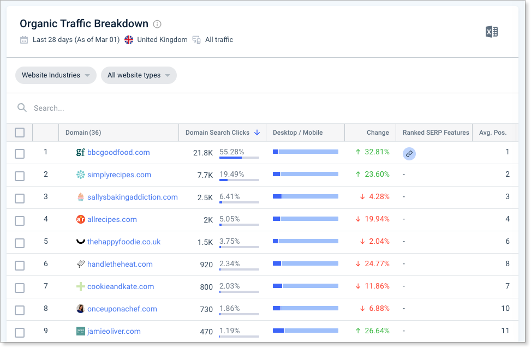Image resolution: width=531 pixels, height=348 pixels.
Task: Select the onceuponachef.com row checkbox
Action: click(x=20, y=310)
